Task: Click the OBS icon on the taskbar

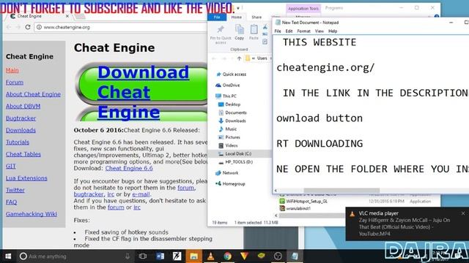Action: click(x=278, y=256)
